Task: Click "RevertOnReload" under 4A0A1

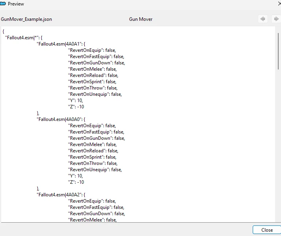Action: (93, 75)
